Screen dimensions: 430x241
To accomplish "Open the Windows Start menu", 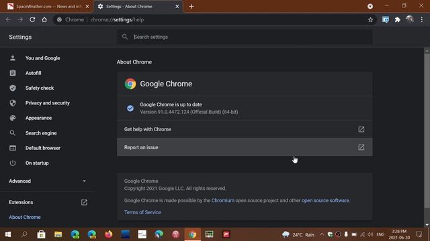I will coord(8,234).
